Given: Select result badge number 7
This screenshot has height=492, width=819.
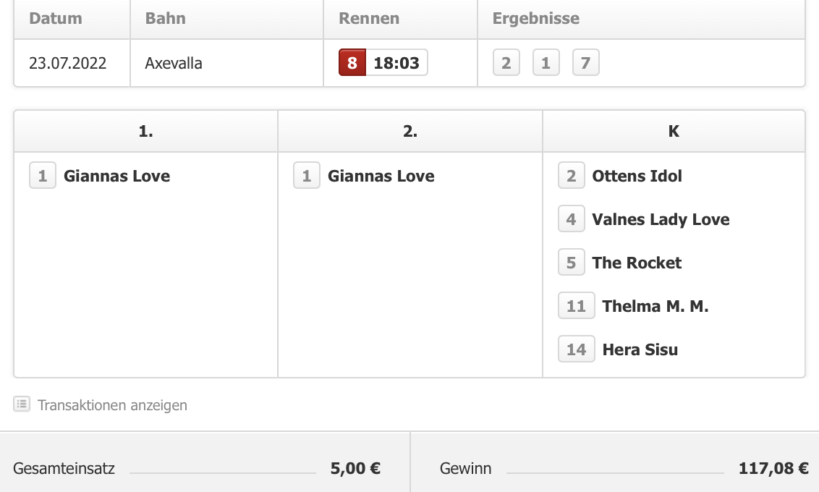Looking at the screenshot, I should (585, 63).
